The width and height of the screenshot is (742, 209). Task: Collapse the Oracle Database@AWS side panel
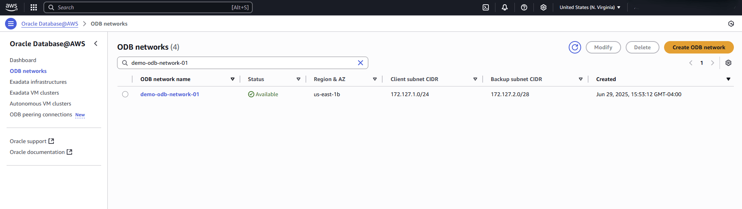(x=96, y=44)
